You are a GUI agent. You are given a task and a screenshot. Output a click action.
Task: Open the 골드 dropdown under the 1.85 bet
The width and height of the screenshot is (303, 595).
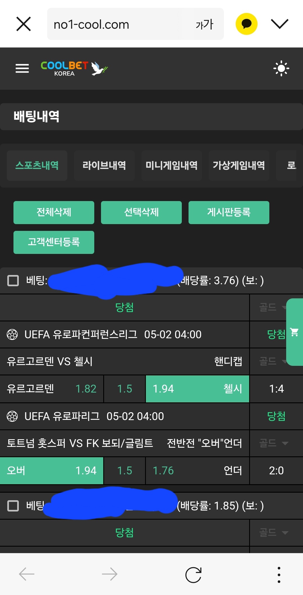click(x=274, y=533)
